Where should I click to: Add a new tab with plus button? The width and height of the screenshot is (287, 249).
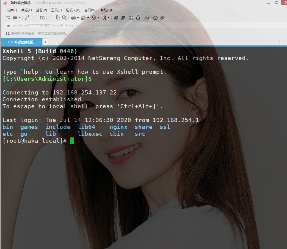click(x=45, y=42)
